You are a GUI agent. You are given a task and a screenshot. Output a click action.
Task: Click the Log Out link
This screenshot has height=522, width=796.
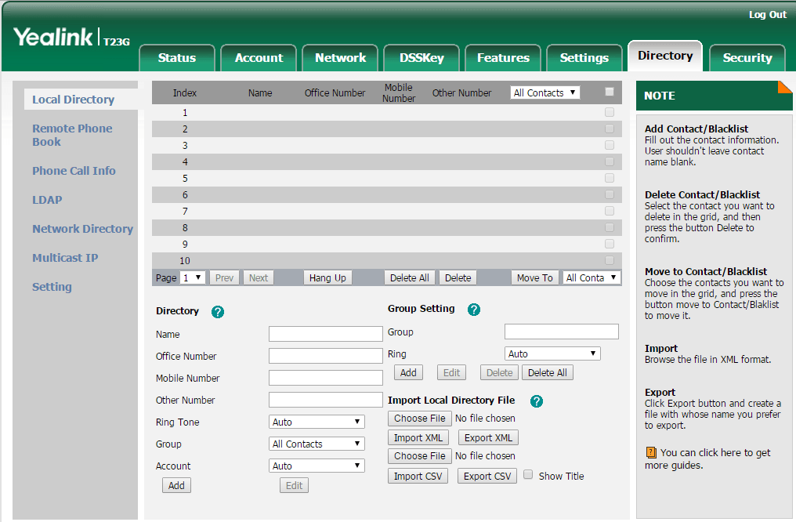(768, 15)
